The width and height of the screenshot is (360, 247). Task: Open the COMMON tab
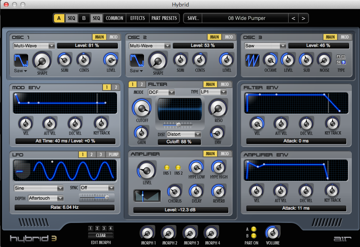pos(115,18)
